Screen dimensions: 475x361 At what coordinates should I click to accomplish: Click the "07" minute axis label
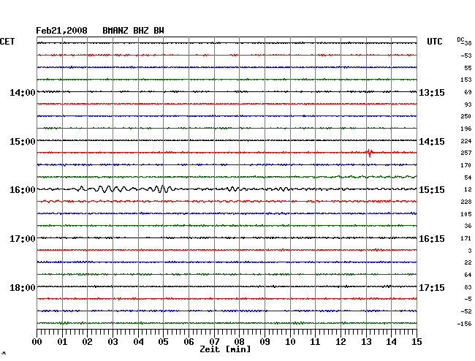(x=214, y=342)
